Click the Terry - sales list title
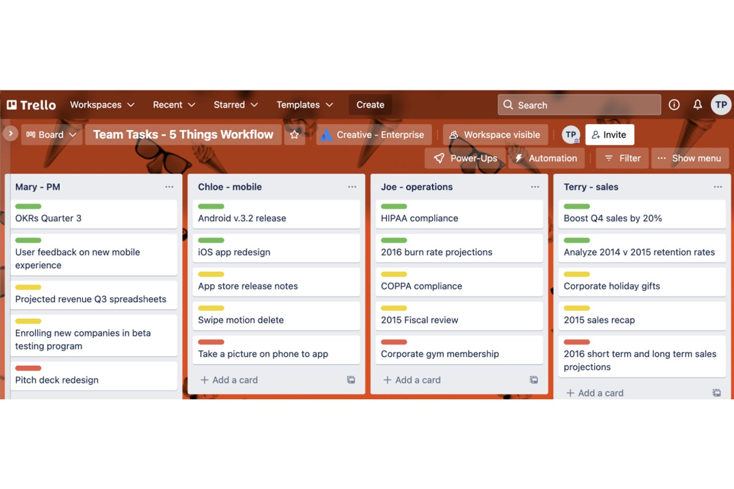734x489 pixels. [591, 187]
